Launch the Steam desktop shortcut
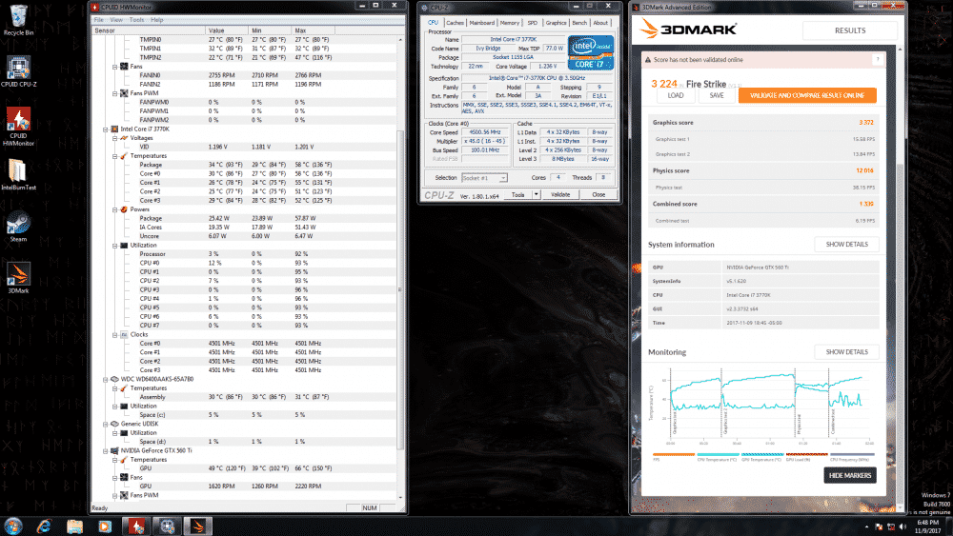The width and height of the screenshot is (953, 536). [18, 226]
